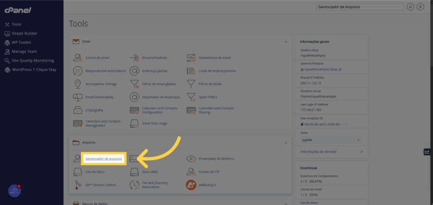Click the Contas de email link text

tap(97, 58)
